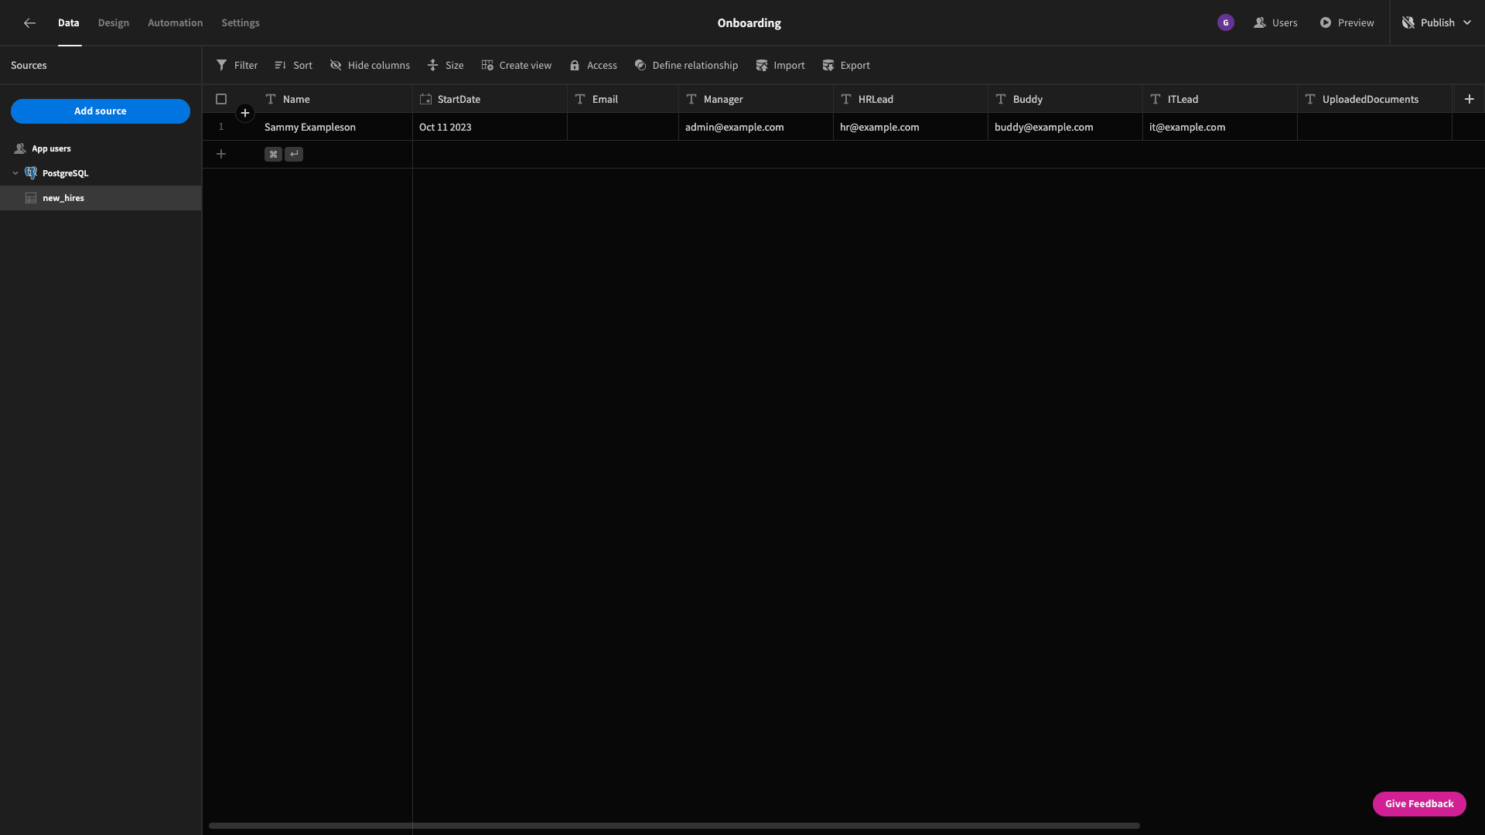Click the Sort toolbar button
The height and width of the screenshot is (835, 1485).
294,66
